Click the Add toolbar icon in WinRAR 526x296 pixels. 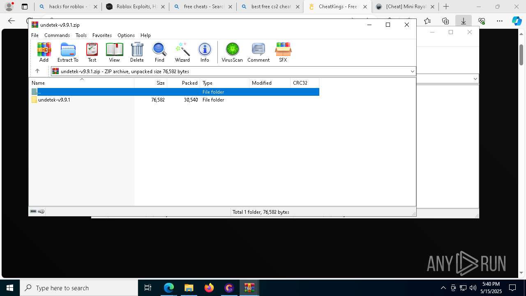[x=44, y=52]
